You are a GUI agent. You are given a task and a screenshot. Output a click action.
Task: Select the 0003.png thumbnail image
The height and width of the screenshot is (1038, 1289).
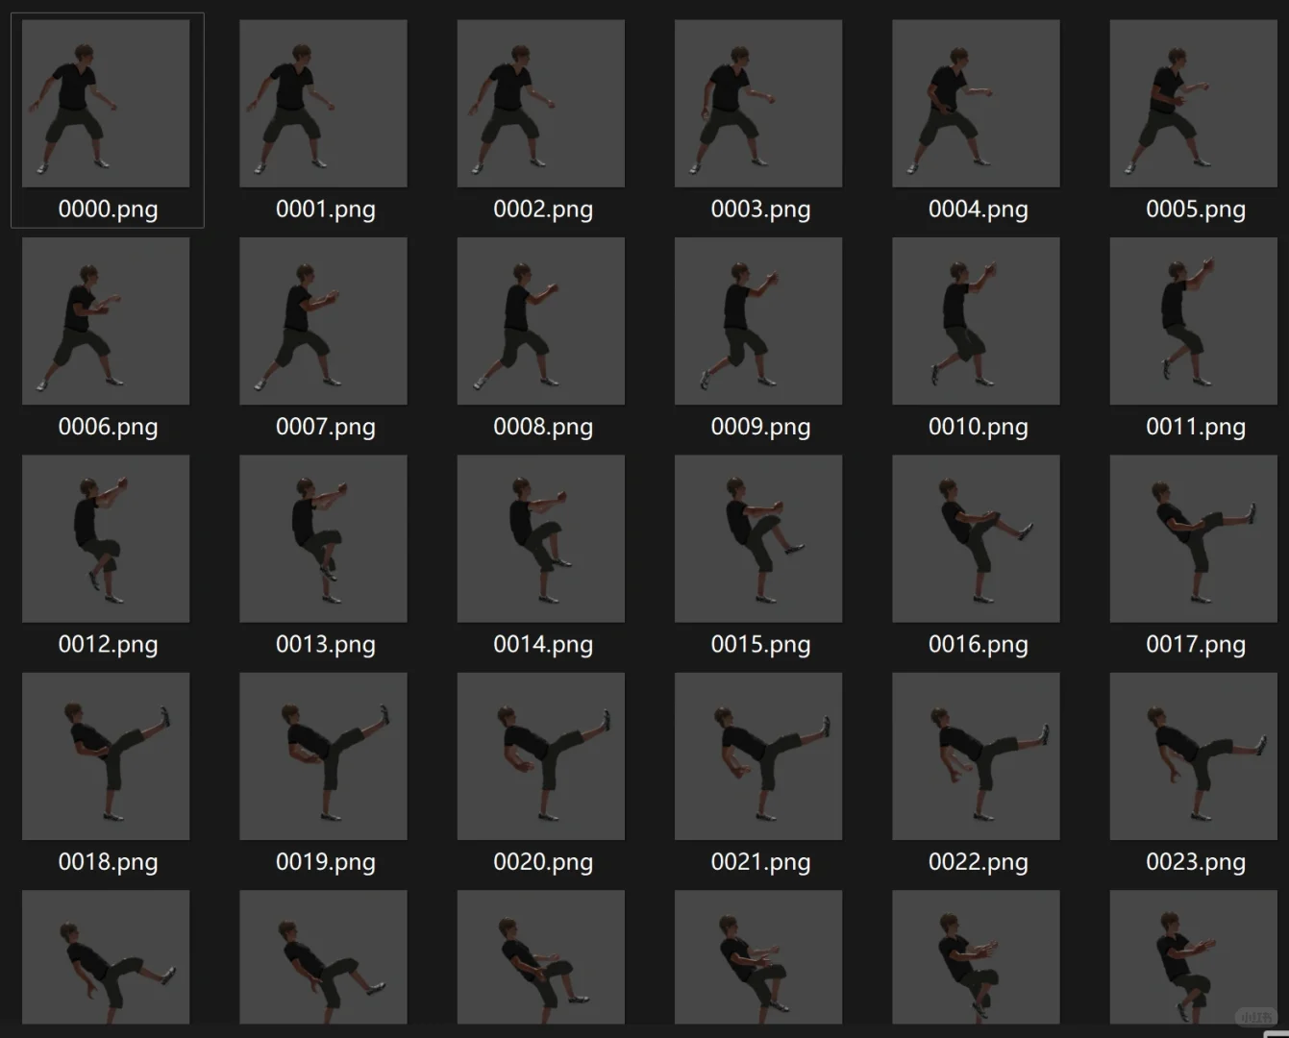pyautogui.click(x=758, y=104)
